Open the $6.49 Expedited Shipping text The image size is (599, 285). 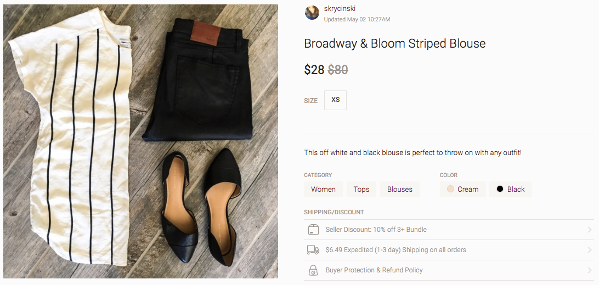pyautogui.click(x=395, y=250)
